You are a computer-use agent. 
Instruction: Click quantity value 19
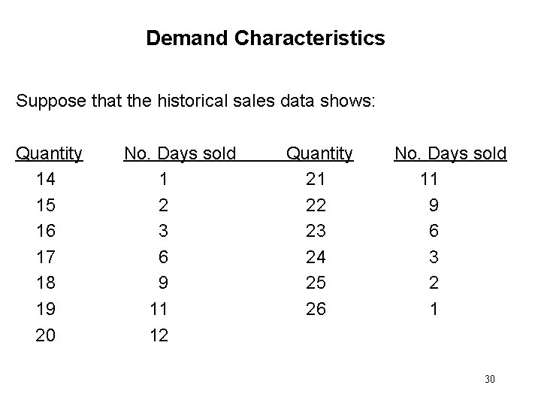(45, 309)
